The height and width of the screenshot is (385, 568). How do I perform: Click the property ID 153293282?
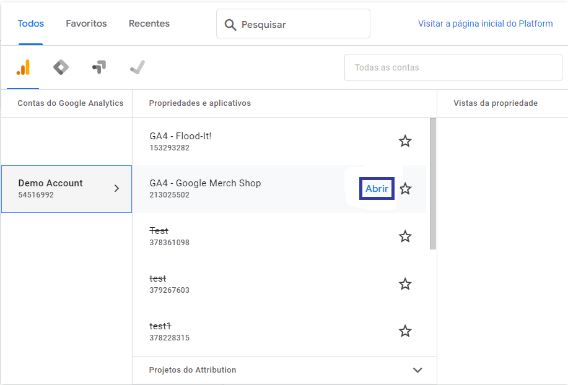(170, 148)
